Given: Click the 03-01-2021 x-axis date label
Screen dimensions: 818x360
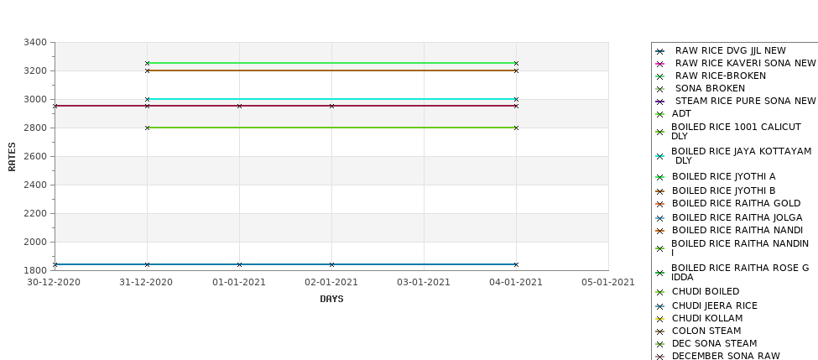Looking at the screenshot, I should coord(424,282).
